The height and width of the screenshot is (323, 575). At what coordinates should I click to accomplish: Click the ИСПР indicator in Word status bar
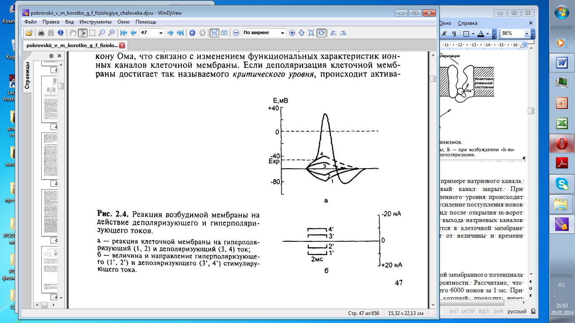[x=469, y=311]
